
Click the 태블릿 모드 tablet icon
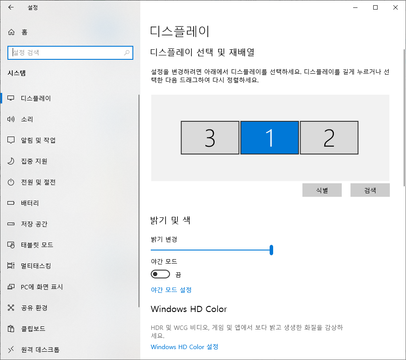[11, 245]
